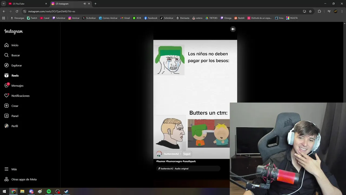Open the tab search dropdown arrow
This screenshot has width=346, height=195.
4,4
